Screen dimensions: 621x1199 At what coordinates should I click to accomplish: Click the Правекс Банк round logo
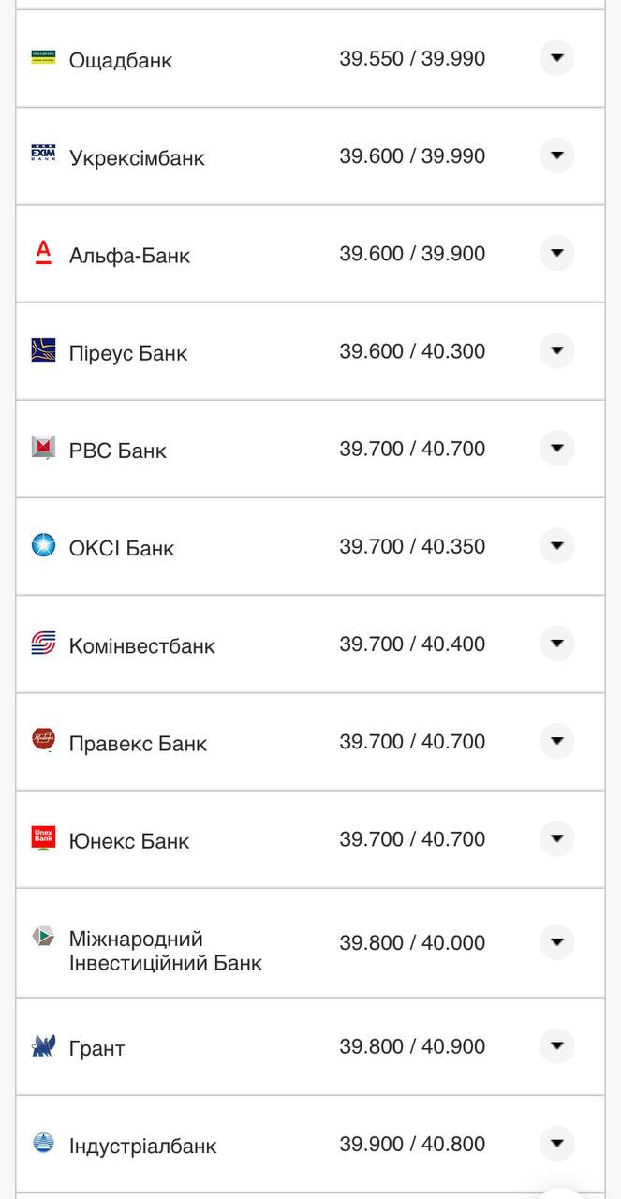pyautogui.click(x=43, y=740)
